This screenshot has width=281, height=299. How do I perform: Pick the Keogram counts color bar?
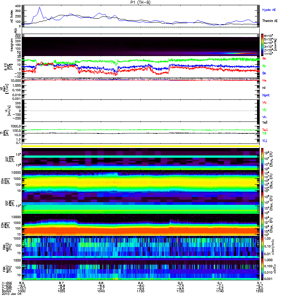(x=262, y=45)
